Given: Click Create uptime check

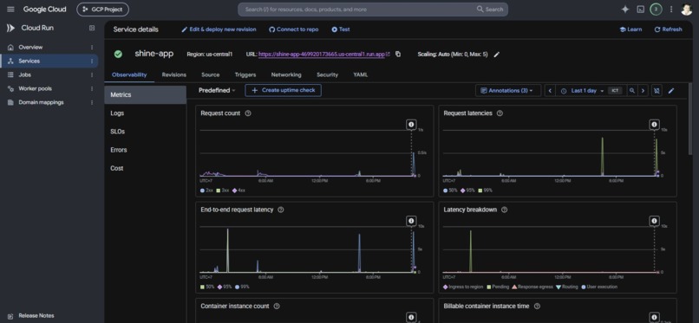Looking at the screenshot, I should pyautogui.click(x=283, y=90).
